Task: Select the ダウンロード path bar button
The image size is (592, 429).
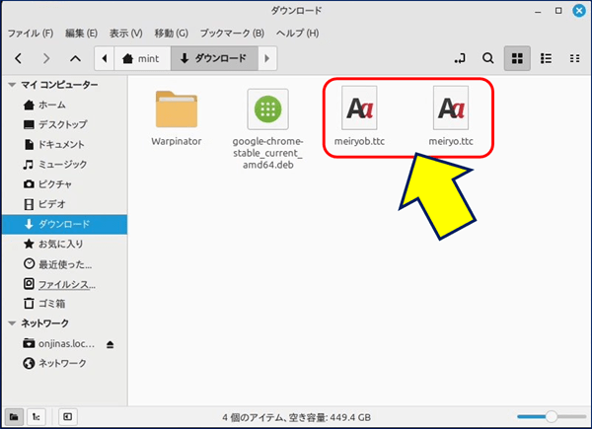Action: click(x=214, y=58)
